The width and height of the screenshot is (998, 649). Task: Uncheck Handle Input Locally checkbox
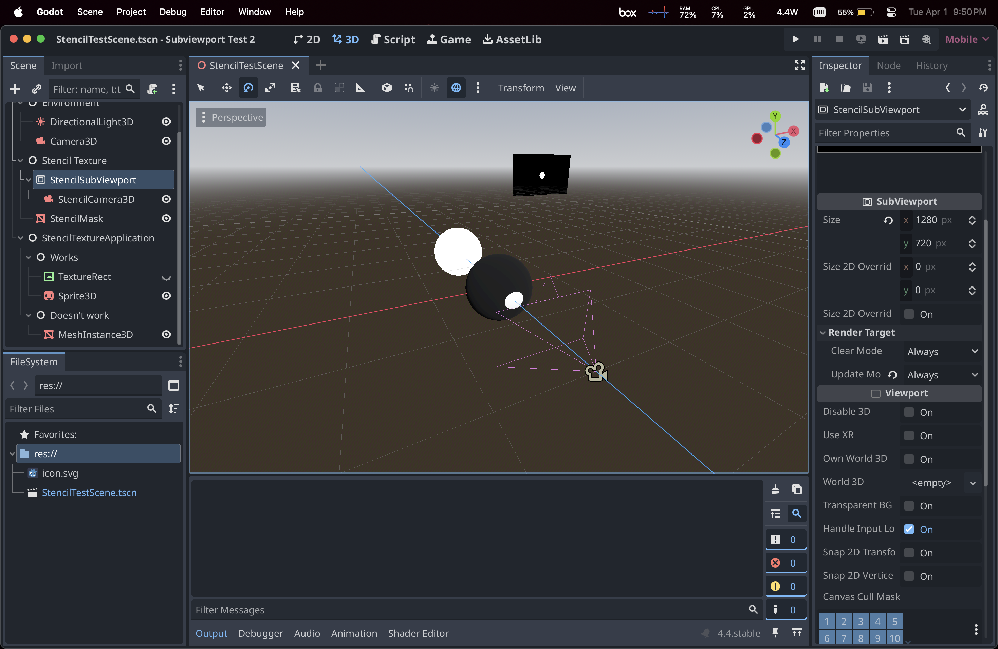pos(909,530)
